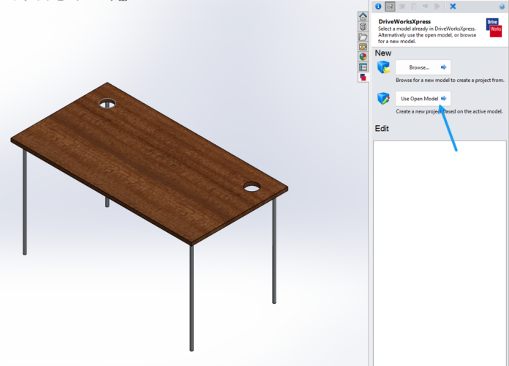Select the right table leg

click(x=274, y=251)
